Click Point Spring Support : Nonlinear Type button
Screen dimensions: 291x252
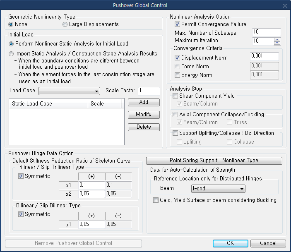tap(214, 161)
